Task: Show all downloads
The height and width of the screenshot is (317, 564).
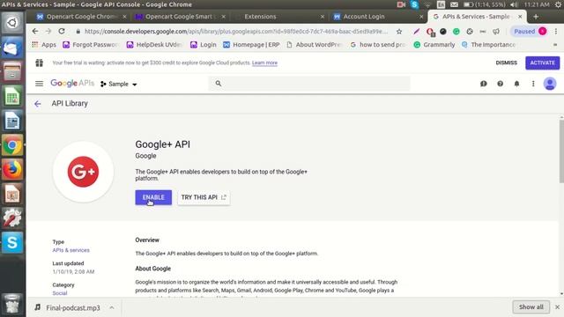Action: (531, 307)
